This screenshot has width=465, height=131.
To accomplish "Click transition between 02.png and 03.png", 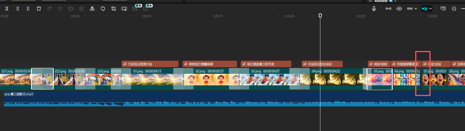I will 239,79.
